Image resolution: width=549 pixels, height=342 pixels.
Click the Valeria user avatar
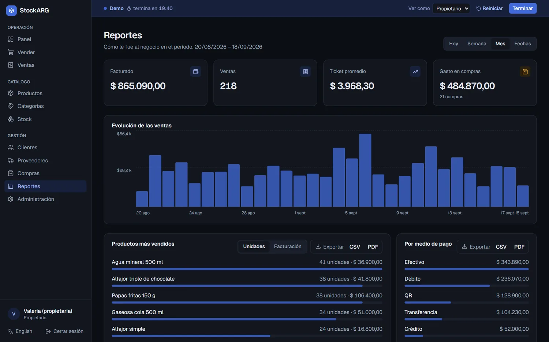pyautogui.click(x=14, y=314)
